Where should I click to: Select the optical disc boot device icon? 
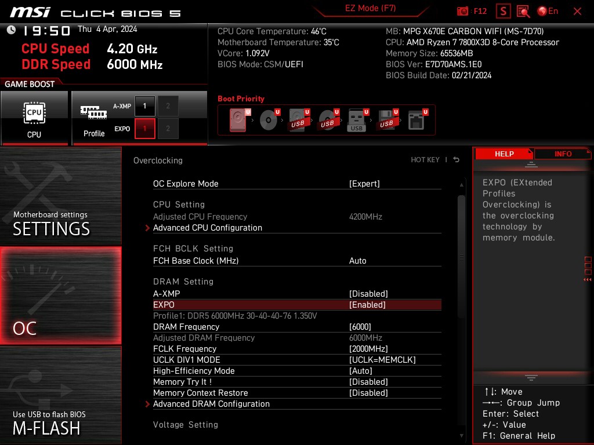(x=269, y=120)
